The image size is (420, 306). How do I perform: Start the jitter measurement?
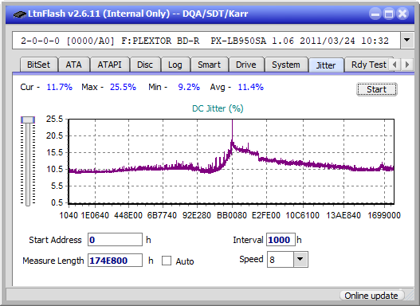377,89
